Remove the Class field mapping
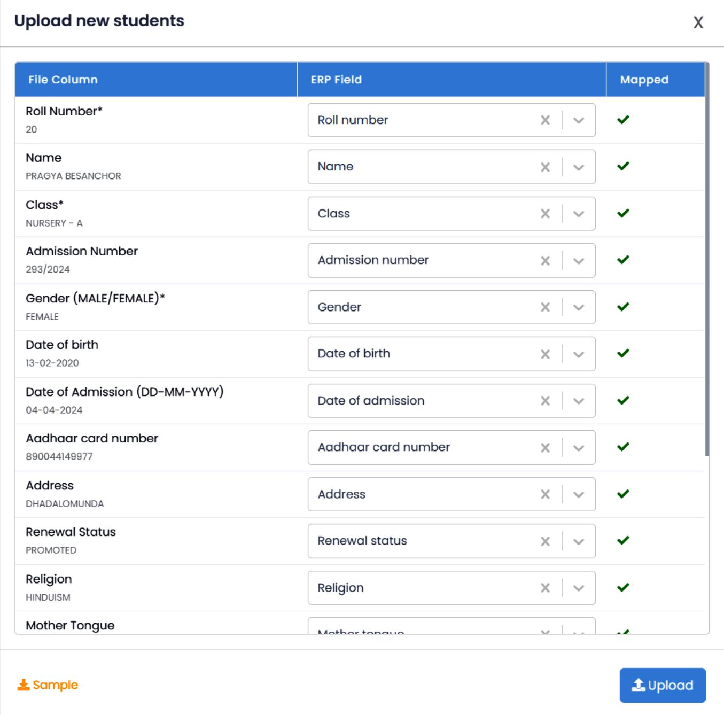724x715 pixels. point(545,214)
